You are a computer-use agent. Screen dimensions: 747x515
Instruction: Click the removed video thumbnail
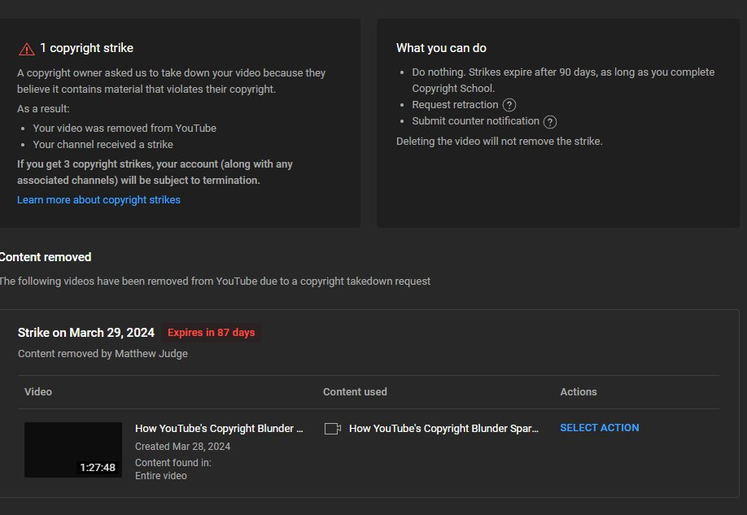[73, 449]
